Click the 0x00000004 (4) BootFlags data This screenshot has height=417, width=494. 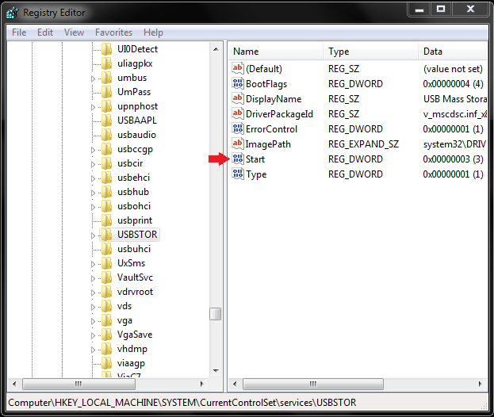point(453,84)
